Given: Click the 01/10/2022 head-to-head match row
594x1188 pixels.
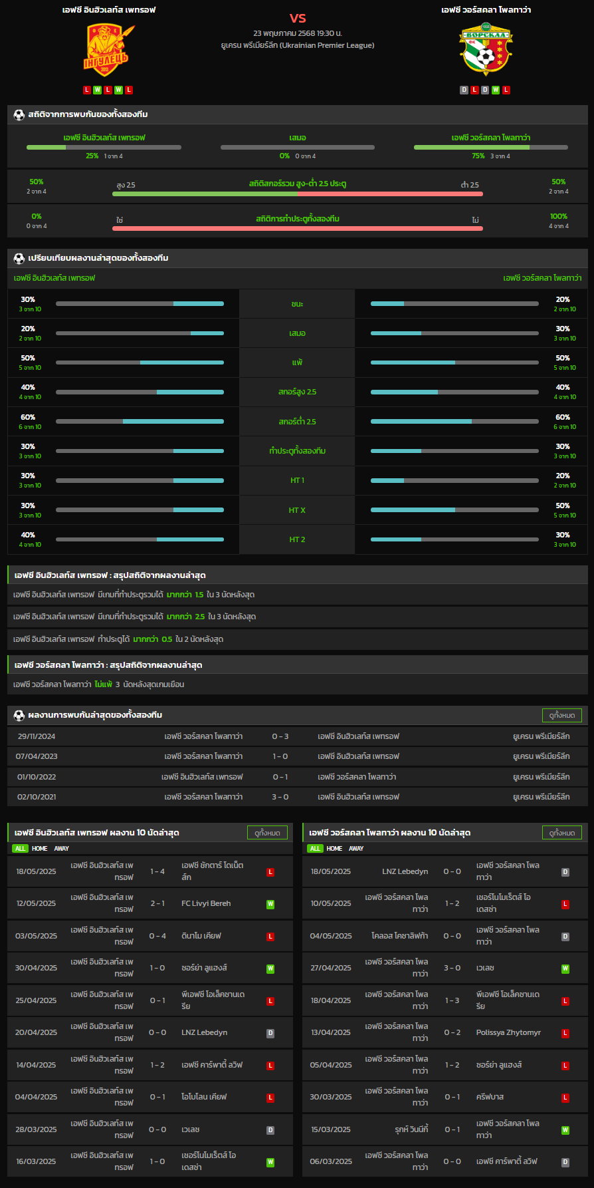Looking at the screenshot, I should coord(298,777).
